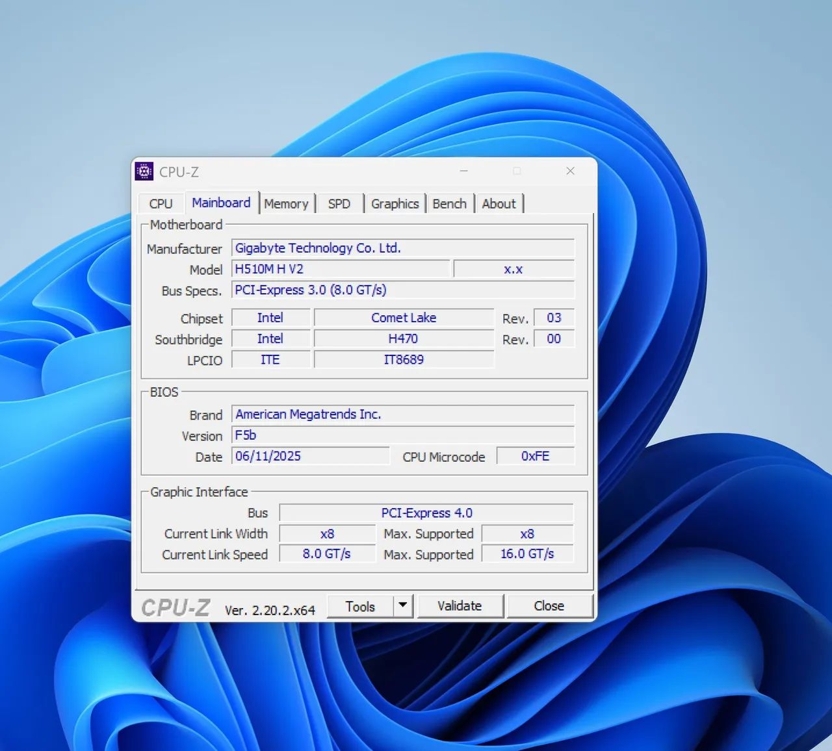Select the Gigabyte Technology Co. Ltd. manufacturer field

(403, 248)
